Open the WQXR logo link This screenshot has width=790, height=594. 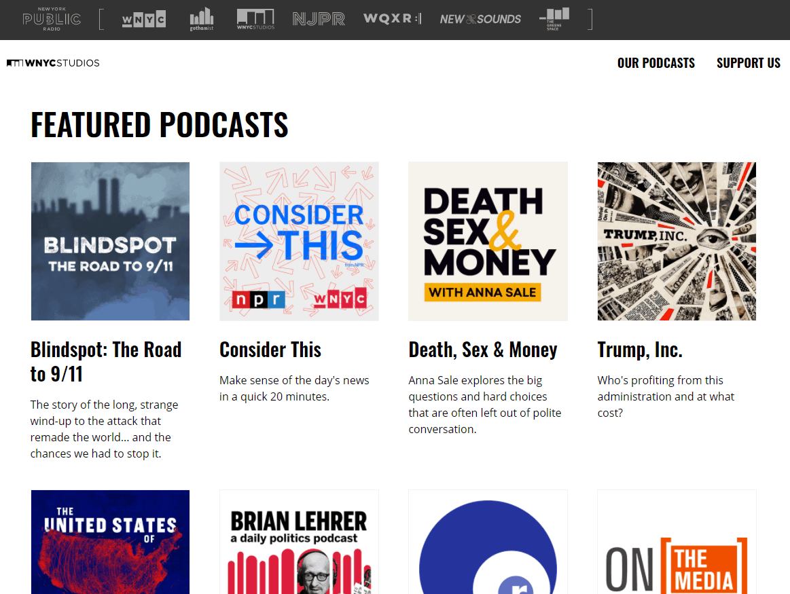click(392, 18)
